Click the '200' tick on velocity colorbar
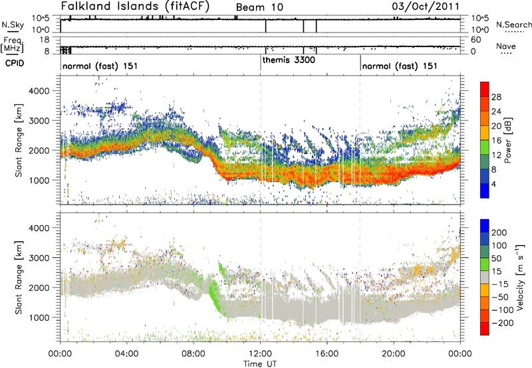Image resolution: width=532 pixels, height=368 pixels. 499,232
